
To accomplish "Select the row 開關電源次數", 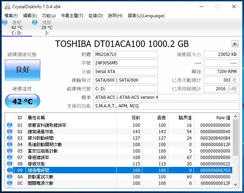I will [x=119, y=183].
